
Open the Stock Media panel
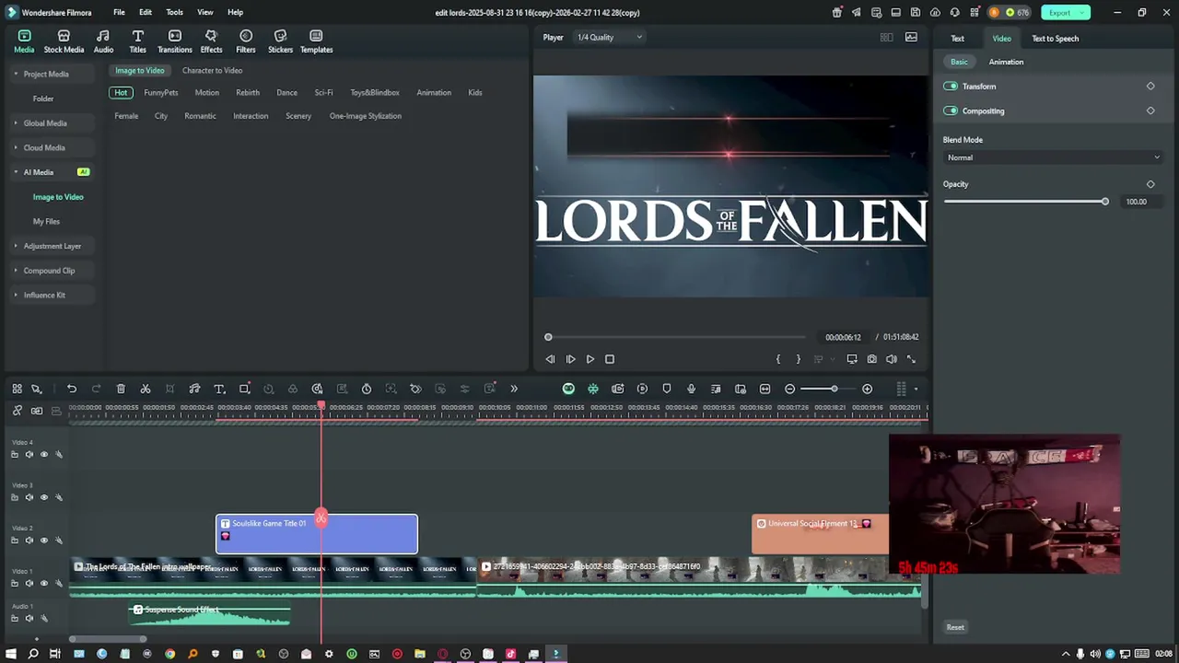(64, 41)
